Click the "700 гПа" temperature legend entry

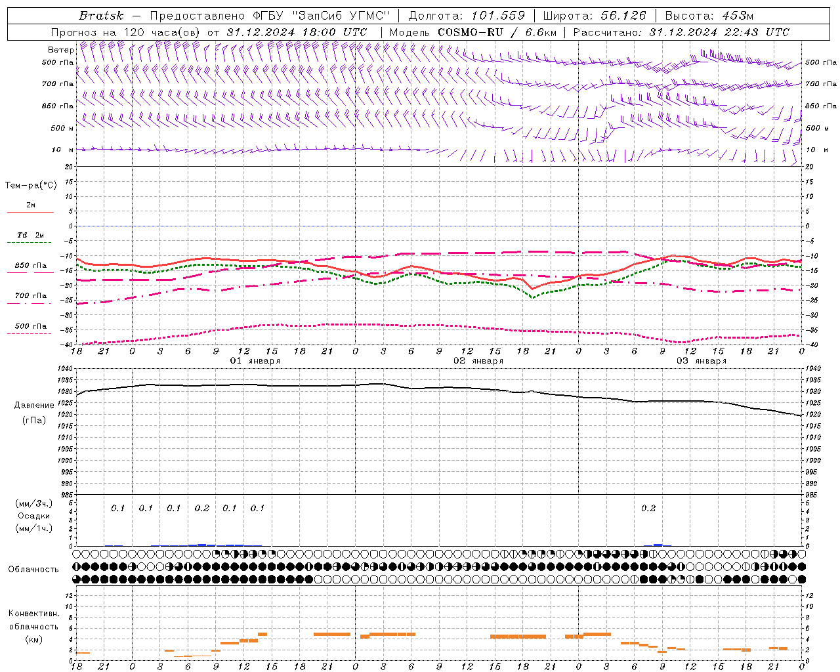point(31,295)
